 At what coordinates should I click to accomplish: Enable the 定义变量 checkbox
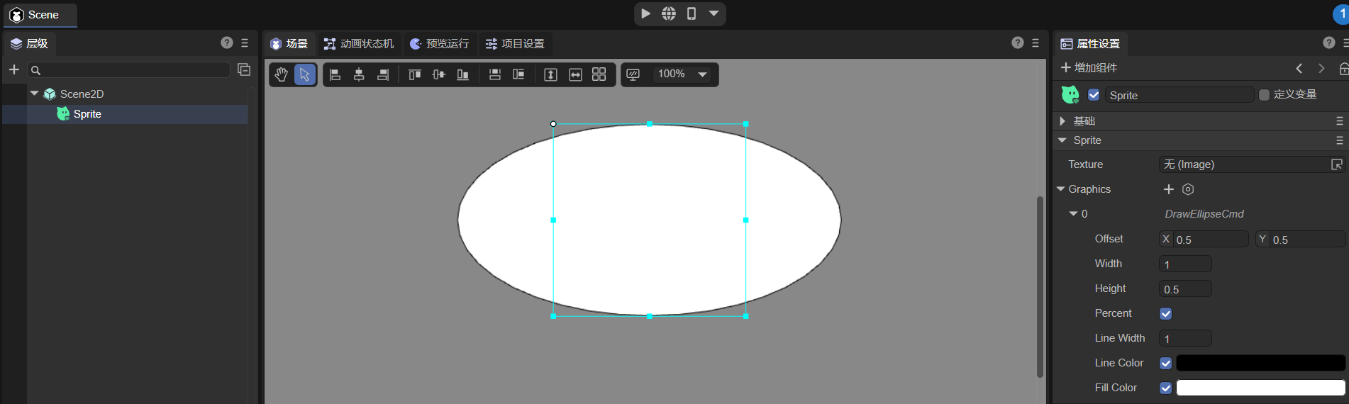pyautogui.click(x=1264, y=95)
